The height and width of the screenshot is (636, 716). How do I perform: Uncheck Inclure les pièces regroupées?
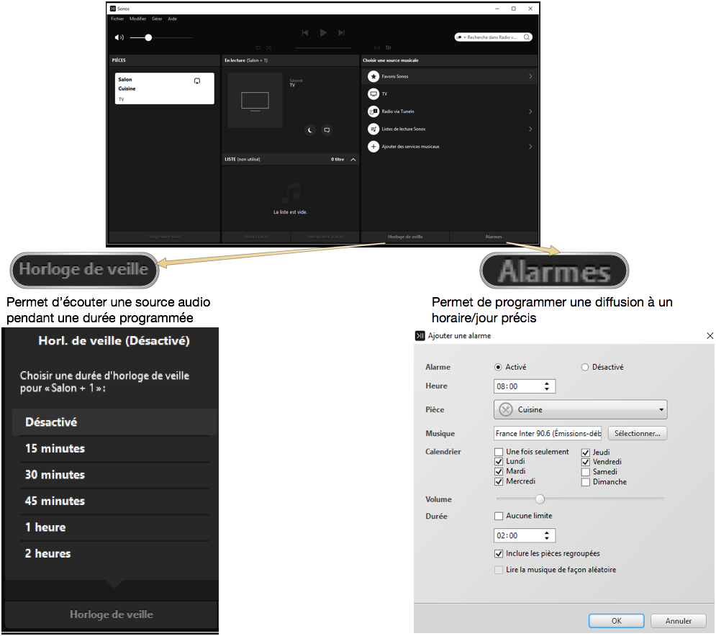click(499, 553)
